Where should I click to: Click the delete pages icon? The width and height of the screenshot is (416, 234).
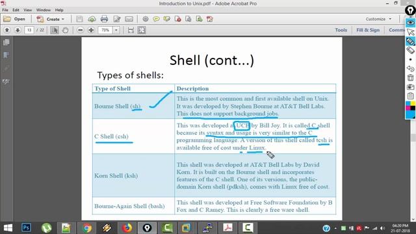177,19
